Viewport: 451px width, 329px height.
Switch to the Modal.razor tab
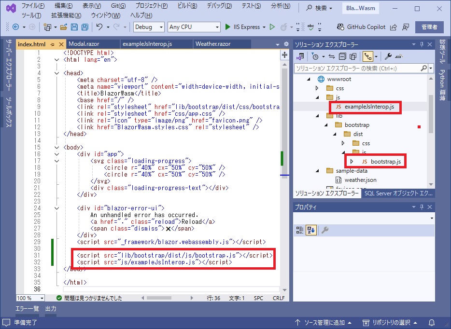[93, 44]
